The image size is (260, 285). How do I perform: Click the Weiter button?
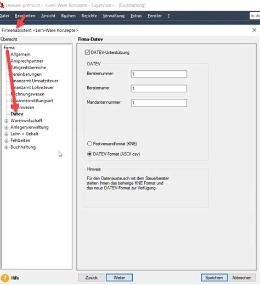[x=120, y=277]
